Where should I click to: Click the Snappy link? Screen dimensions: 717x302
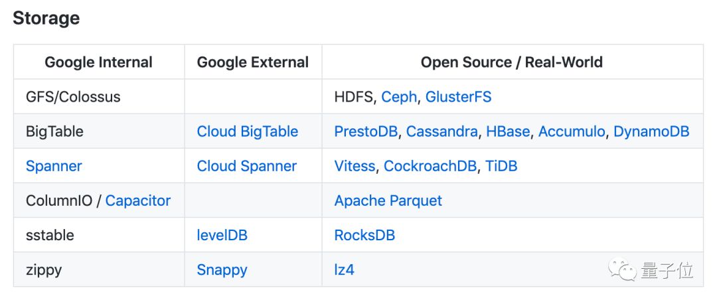222,269
